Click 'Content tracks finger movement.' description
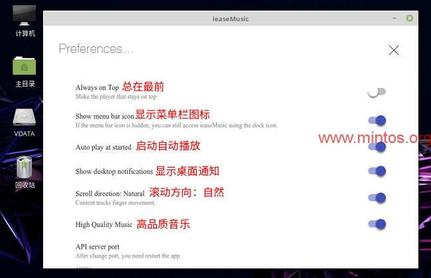 pos(115,203)
